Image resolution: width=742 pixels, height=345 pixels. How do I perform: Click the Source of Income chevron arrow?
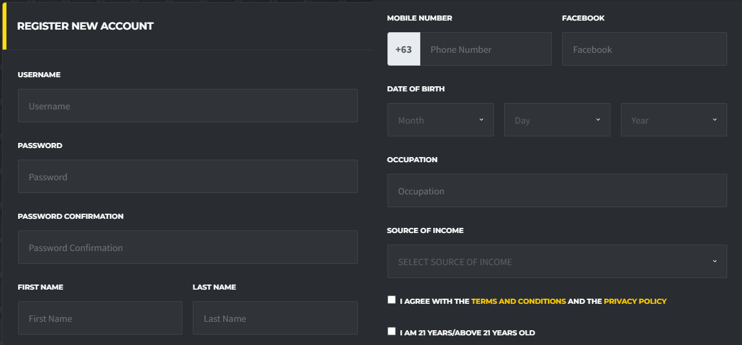[x=715, y=261]
